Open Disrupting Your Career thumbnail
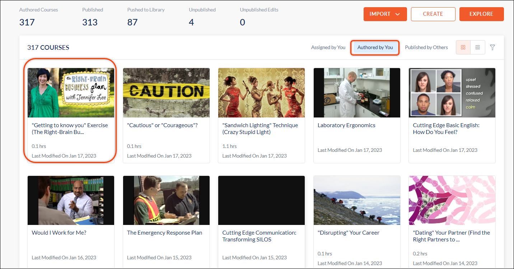This screenshot has width=514, height=269. coord(357,200)
